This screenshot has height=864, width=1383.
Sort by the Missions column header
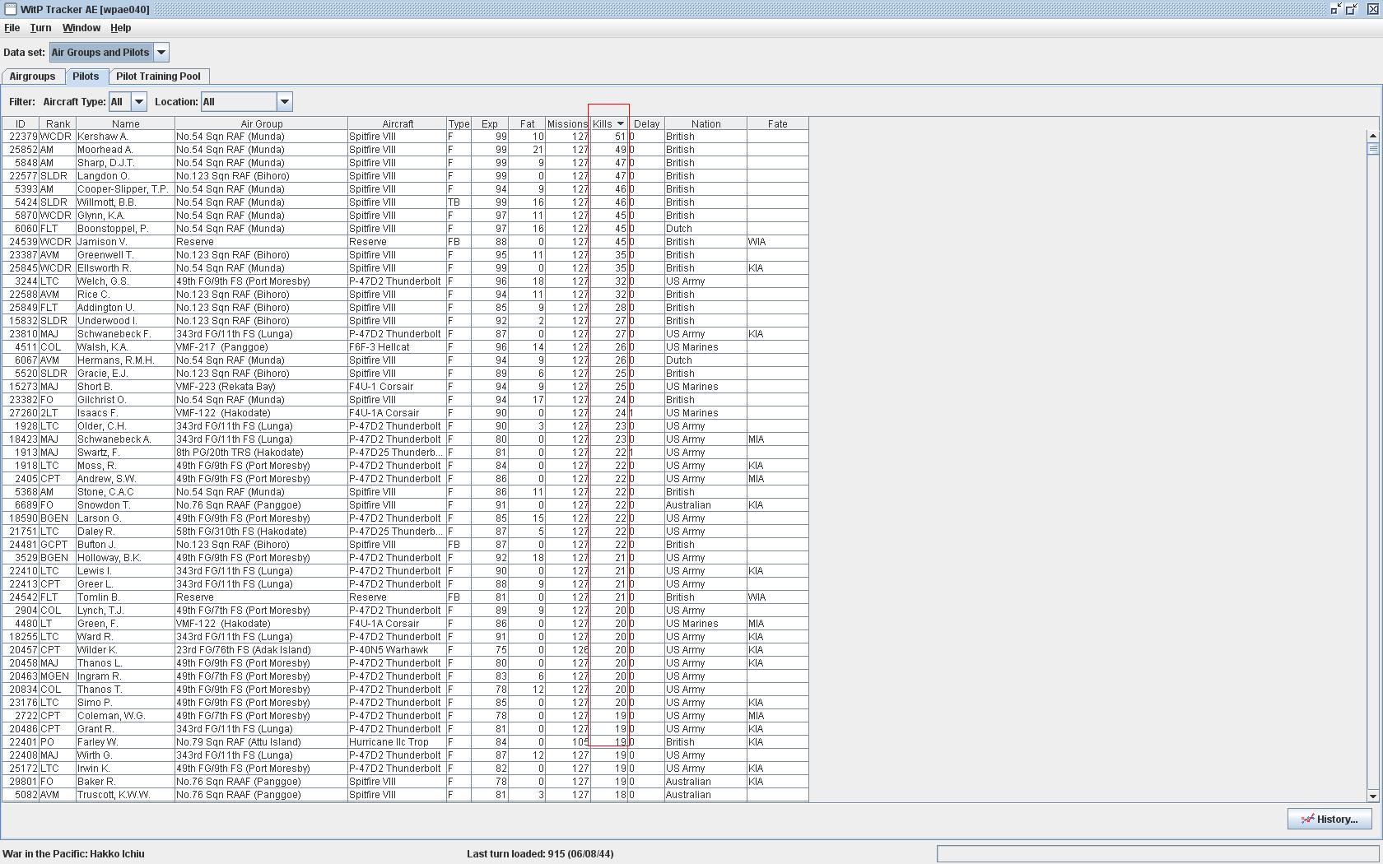(x=567, y=124)
